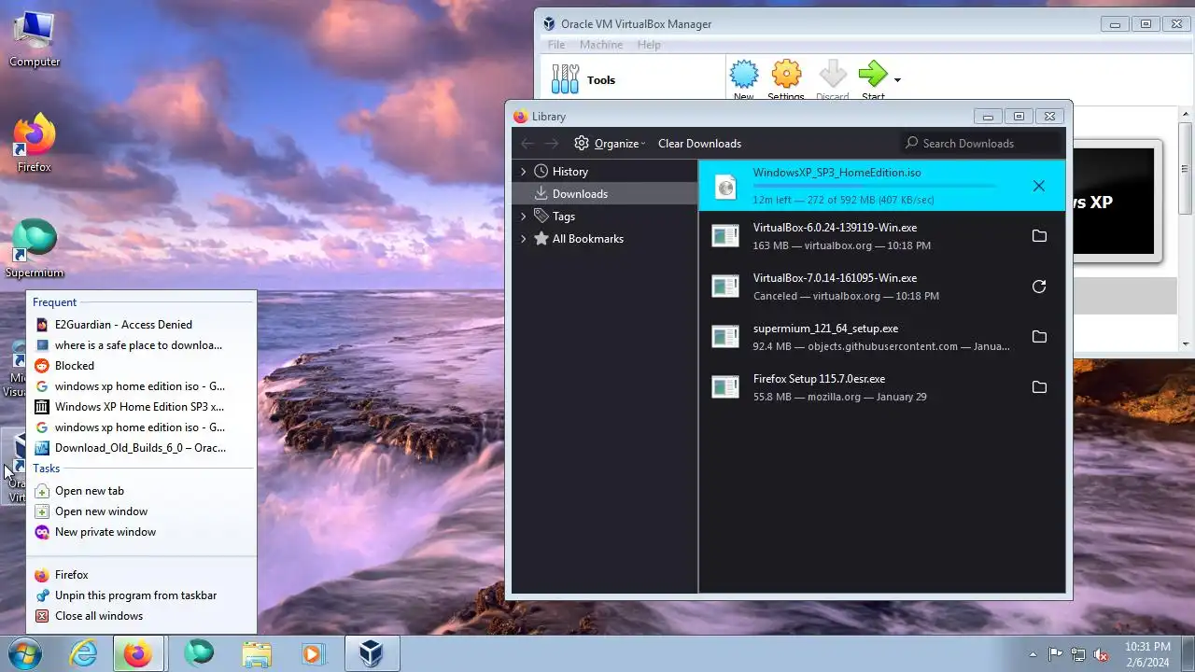Show hidden tray icons arrow

[x=1033, y=654]
